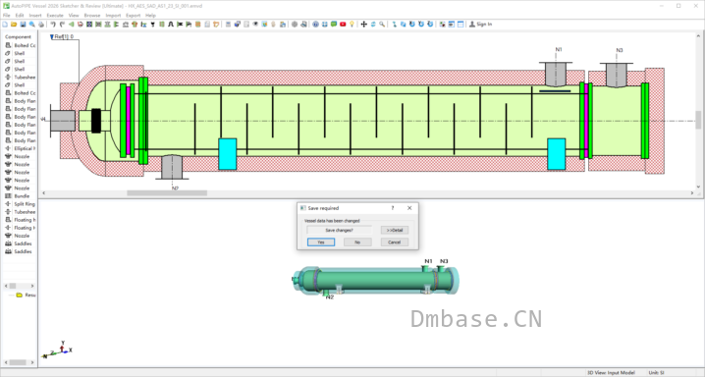The image size is (705, 377).
Task: Click the sketch scroll-up arrow
Action: pos(698,35)
